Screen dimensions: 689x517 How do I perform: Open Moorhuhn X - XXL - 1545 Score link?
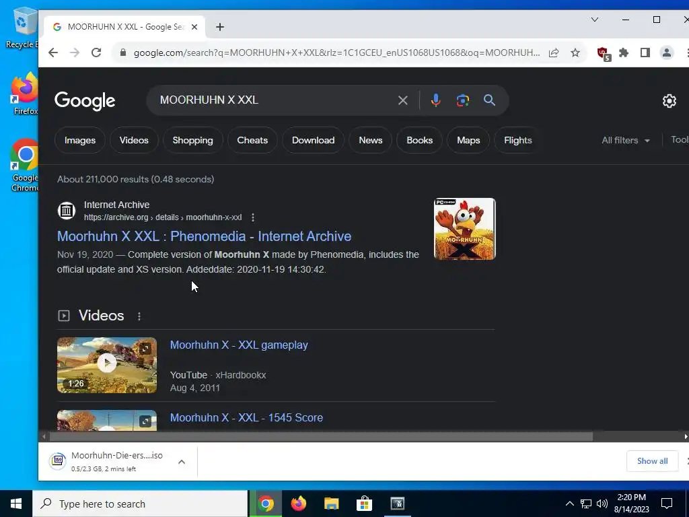[246, 417]
